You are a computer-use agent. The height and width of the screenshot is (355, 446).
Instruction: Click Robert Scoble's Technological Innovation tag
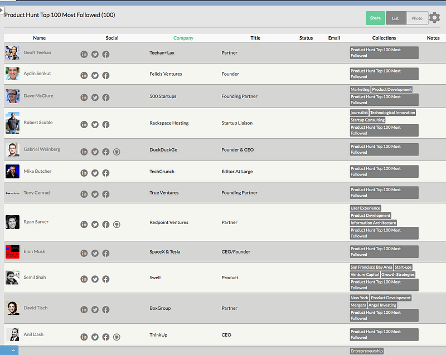pyautogui.click(x=392, y=113)
